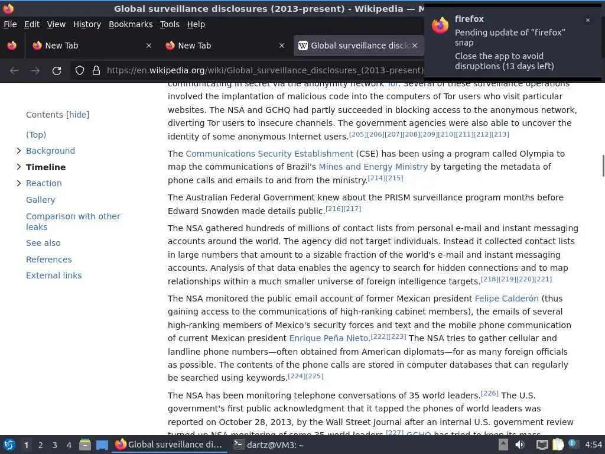Click the removable media eject tray icon
The image size is (605, 454).
tap(503, 445)
